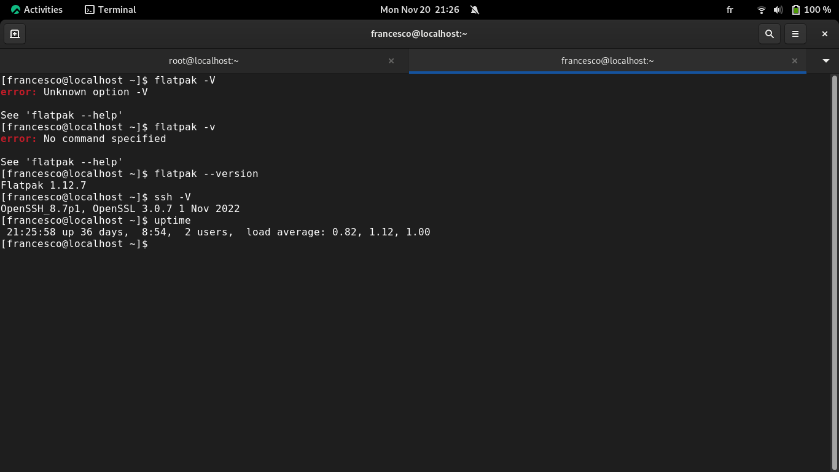Viewport: 839px width, 472px height.
Task: Close the terminal window
Action: (x=824, y=34)
